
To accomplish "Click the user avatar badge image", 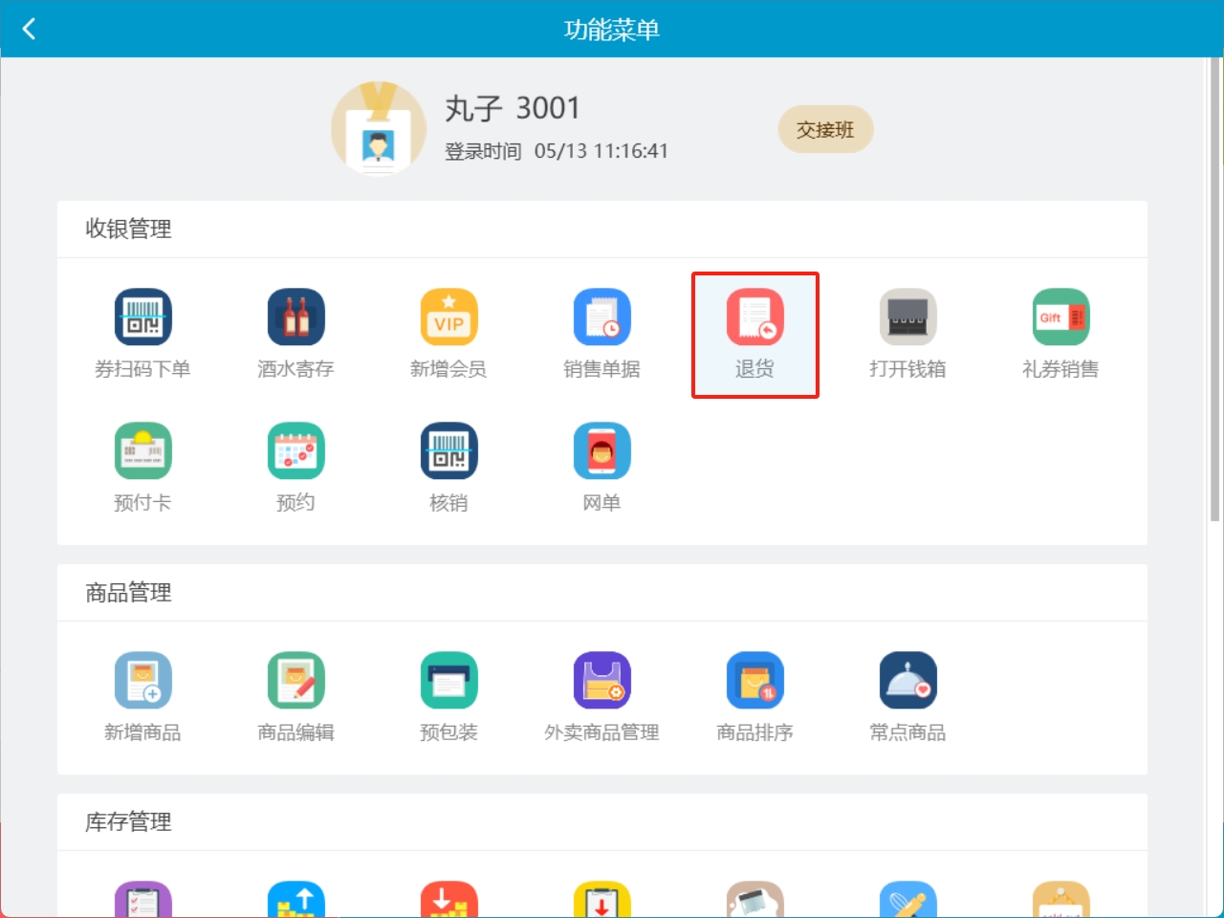I will click(x=379, y=129).
